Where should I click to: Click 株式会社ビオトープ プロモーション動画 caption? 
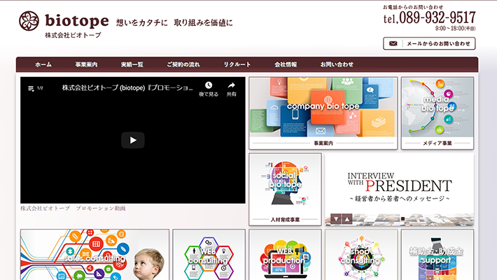73,209
